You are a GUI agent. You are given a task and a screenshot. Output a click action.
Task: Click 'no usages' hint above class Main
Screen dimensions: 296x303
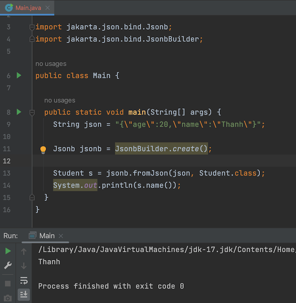51,64
